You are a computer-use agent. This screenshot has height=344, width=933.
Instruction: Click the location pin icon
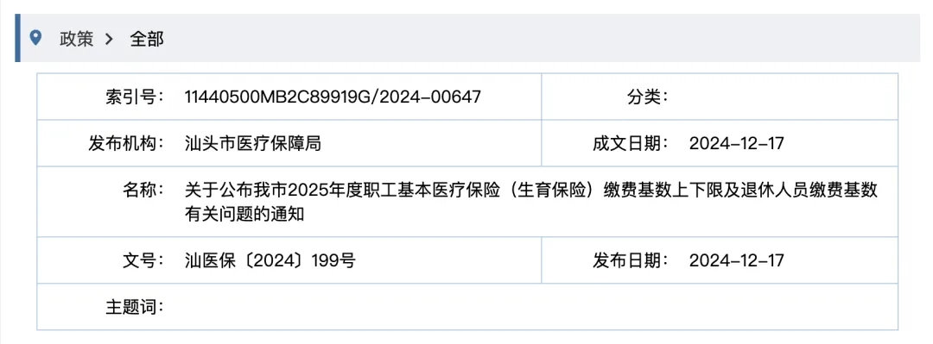pyautogui.click(x=36, y=38)
